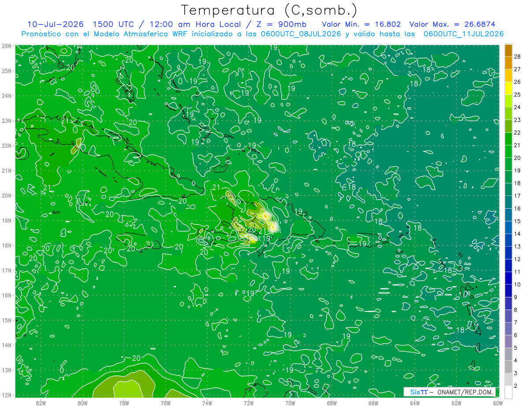Click the 27 value on the color scale
The width and height of the screenshot is (529, 409).
tap(518, 69)
